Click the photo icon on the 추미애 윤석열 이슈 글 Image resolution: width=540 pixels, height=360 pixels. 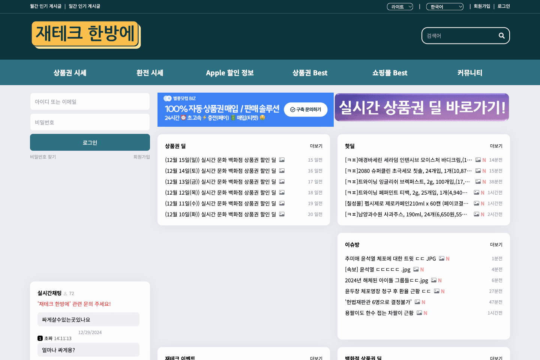(x=441, y=258)
